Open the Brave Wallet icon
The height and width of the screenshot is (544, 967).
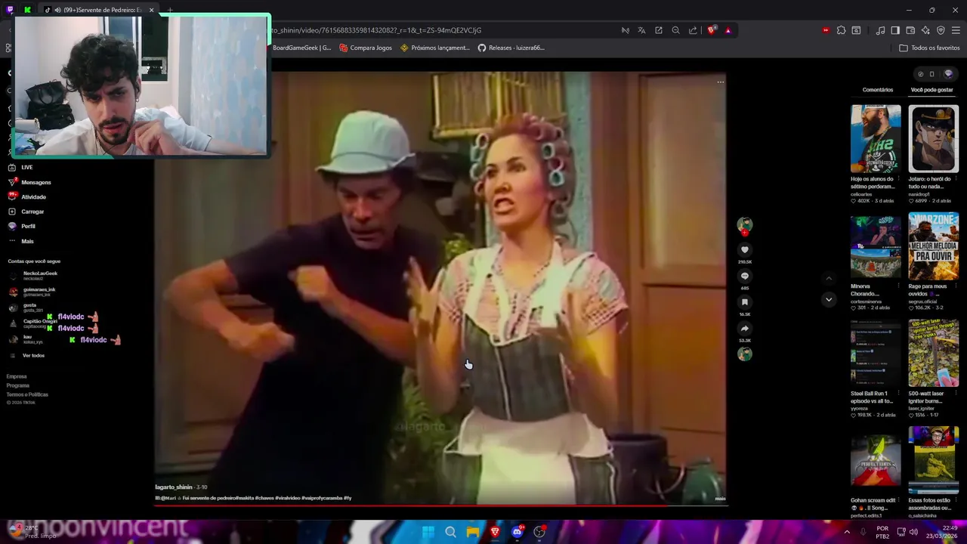pyautogui.click(x=910, y=30)
